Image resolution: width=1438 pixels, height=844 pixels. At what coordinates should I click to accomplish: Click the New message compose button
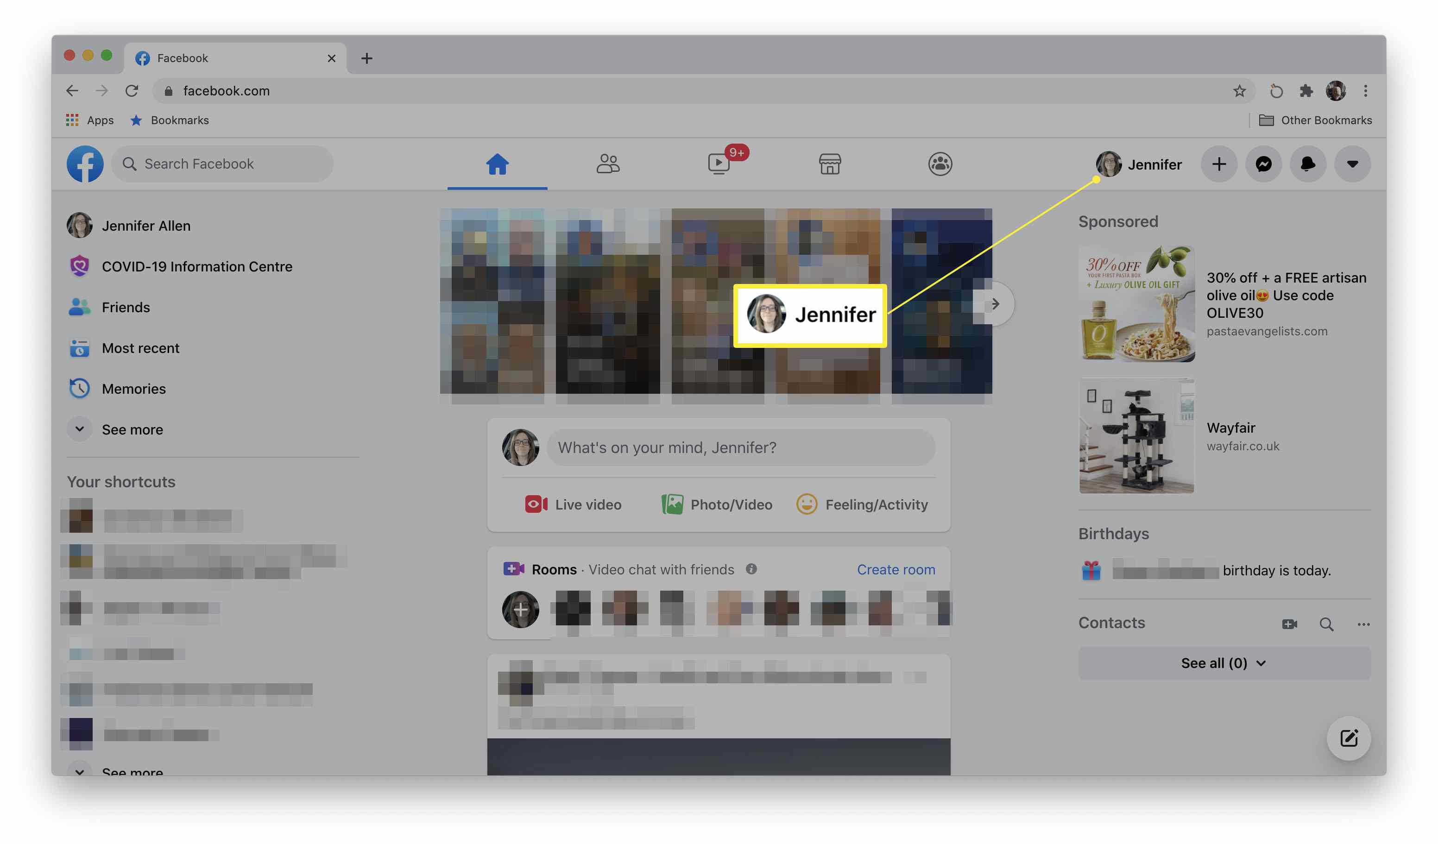pyautogui.click(x=1349, y=738)
